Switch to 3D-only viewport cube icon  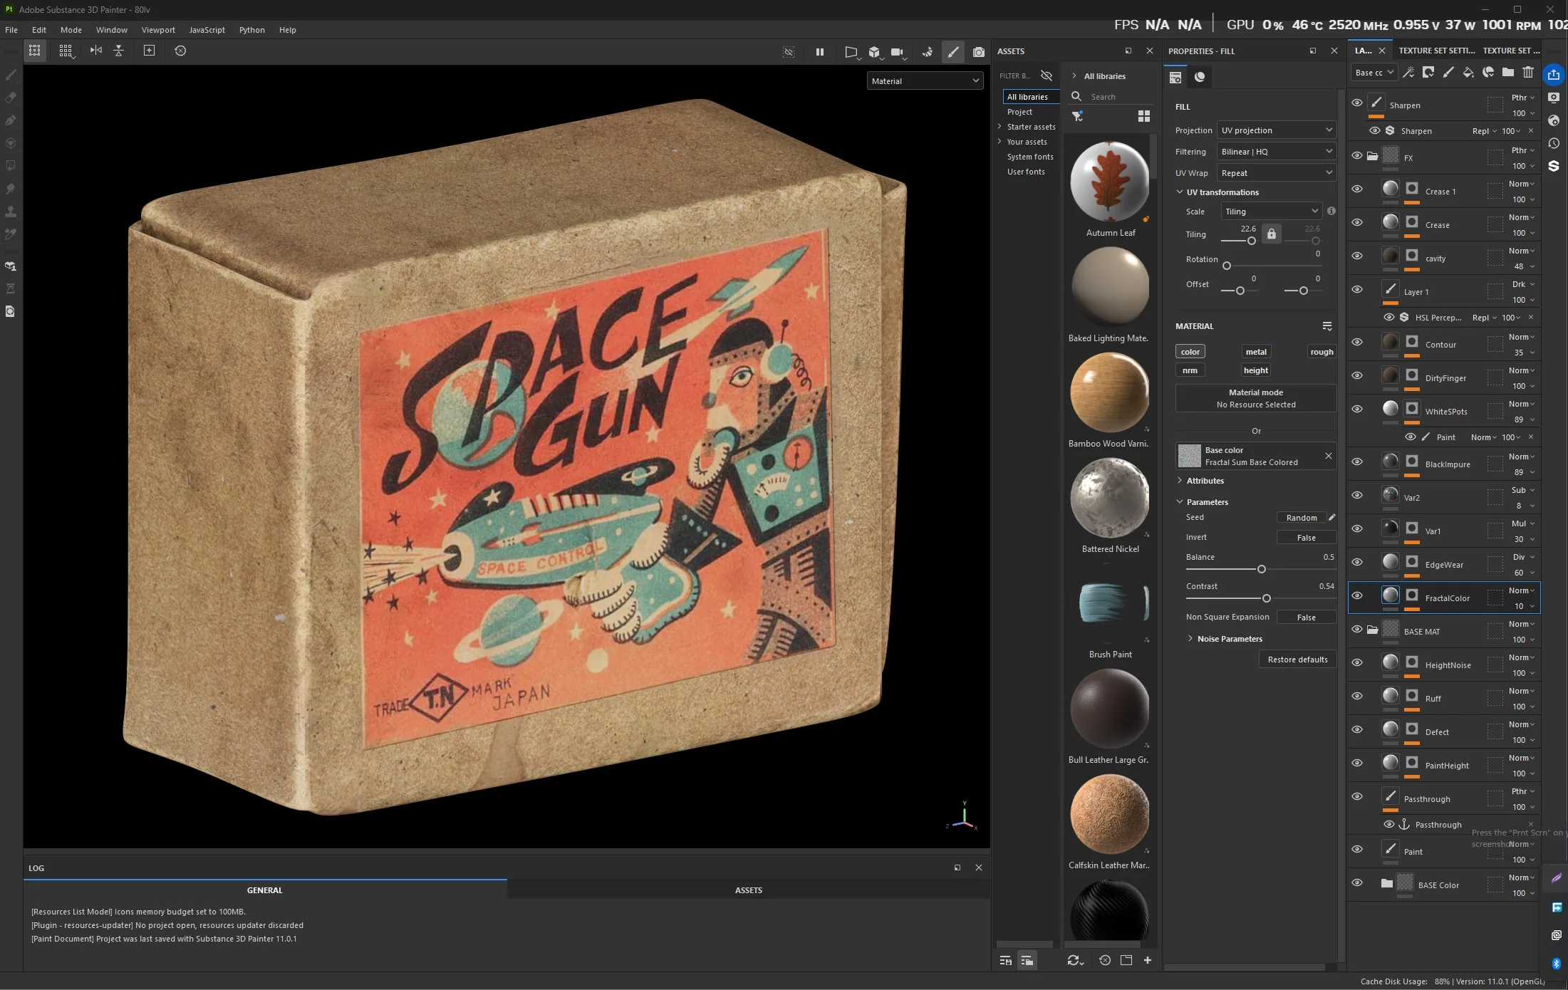tap(874, 52)
